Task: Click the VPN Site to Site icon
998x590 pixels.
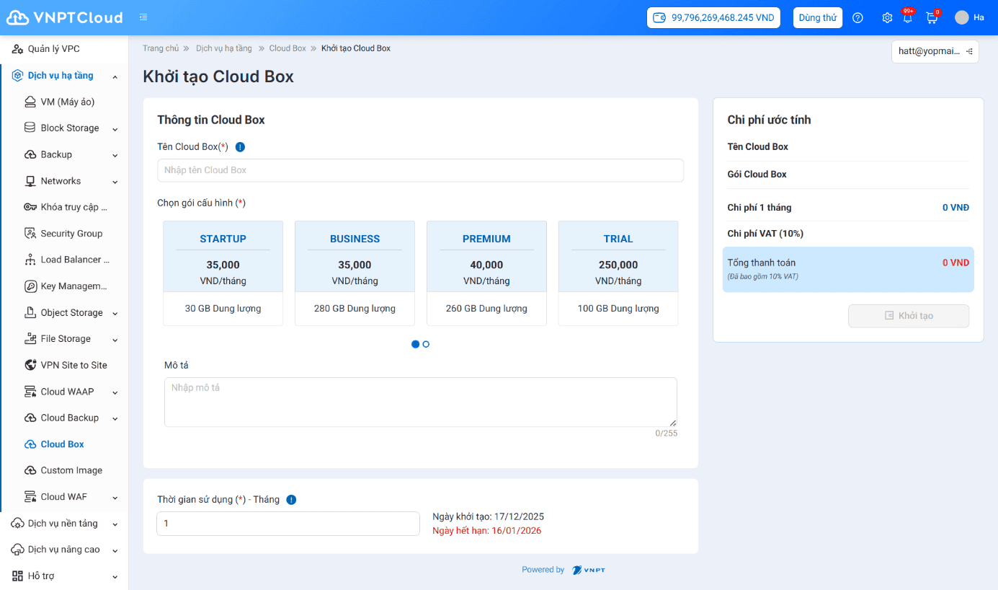Action: 30,365
